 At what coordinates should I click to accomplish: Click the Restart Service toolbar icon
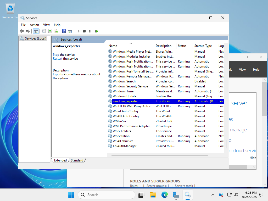click(96, 31)
